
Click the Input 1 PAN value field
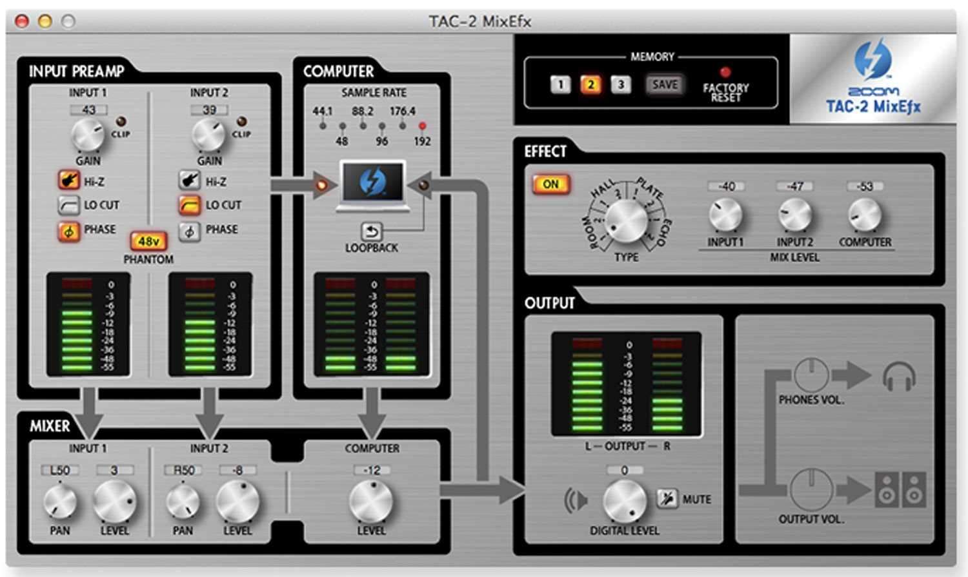(x=59, y=470)
